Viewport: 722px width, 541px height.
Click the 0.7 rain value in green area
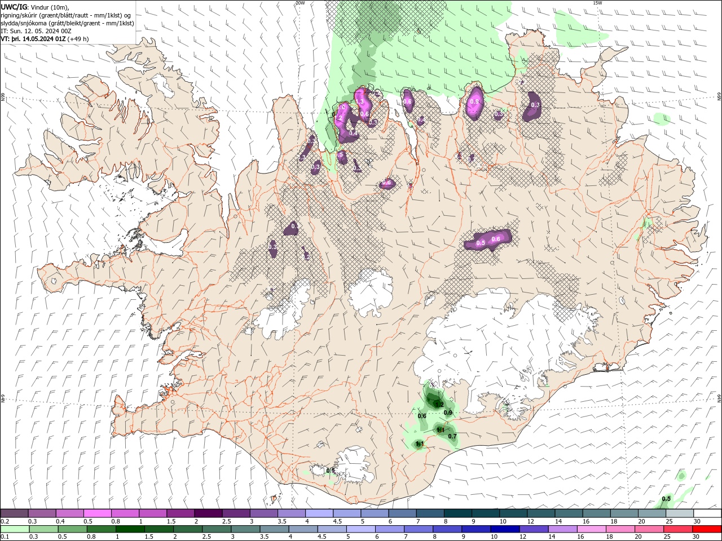[452, 436]
